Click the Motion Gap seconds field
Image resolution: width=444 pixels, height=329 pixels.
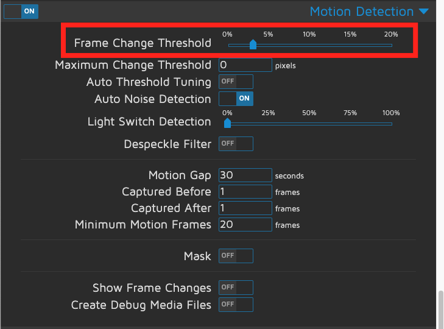click(245, 175)
